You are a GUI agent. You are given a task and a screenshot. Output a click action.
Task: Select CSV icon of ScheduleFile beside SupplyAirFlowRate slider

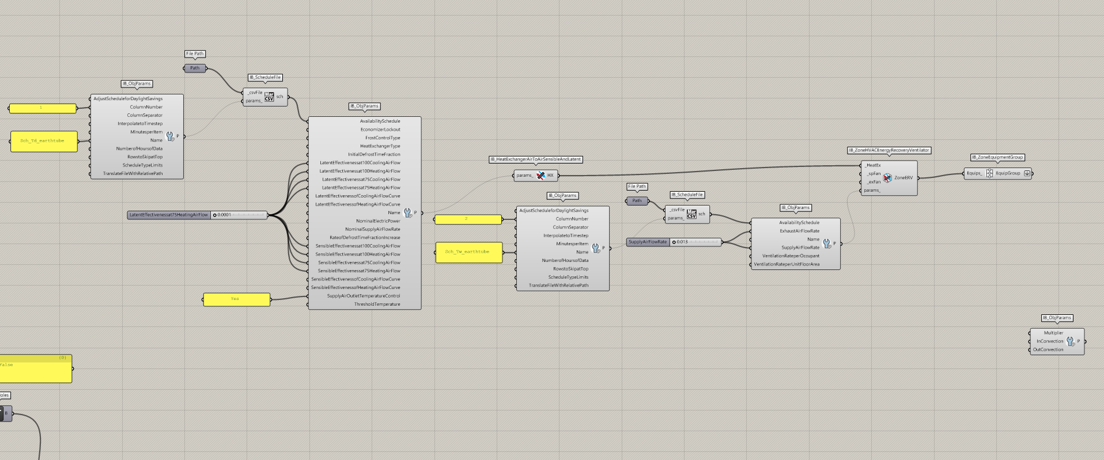click(691, 214)
